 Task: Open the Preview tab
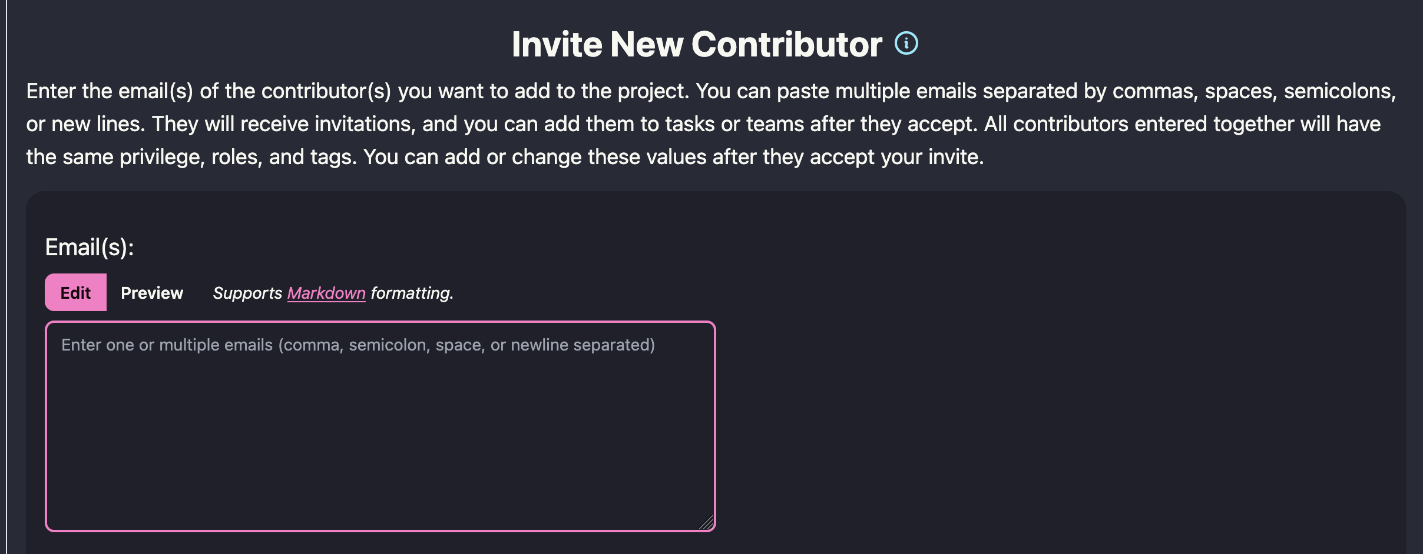point(152,292)
